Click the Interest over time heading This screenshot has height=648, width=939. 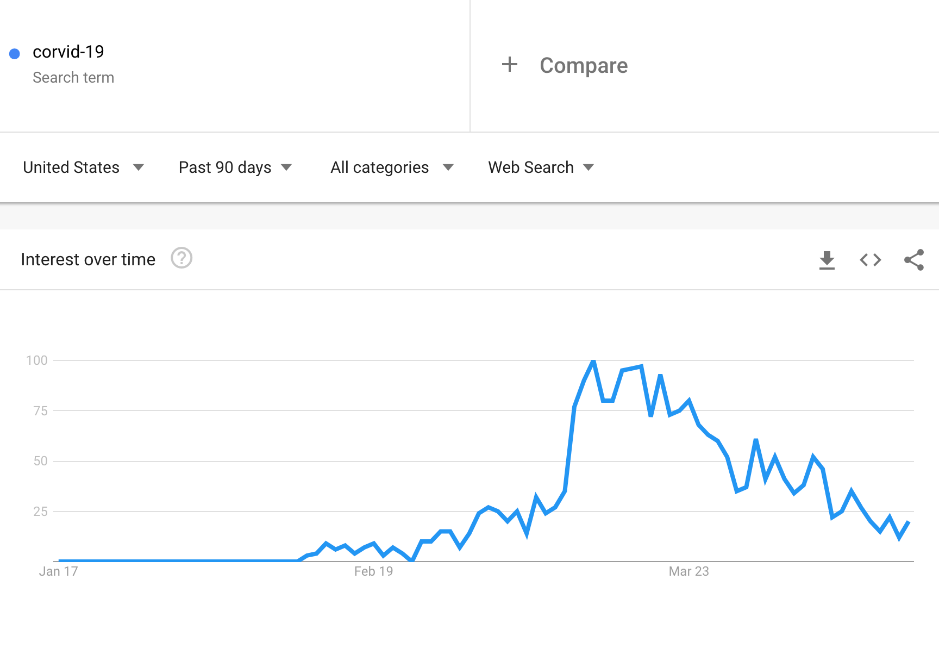point(88,259)
